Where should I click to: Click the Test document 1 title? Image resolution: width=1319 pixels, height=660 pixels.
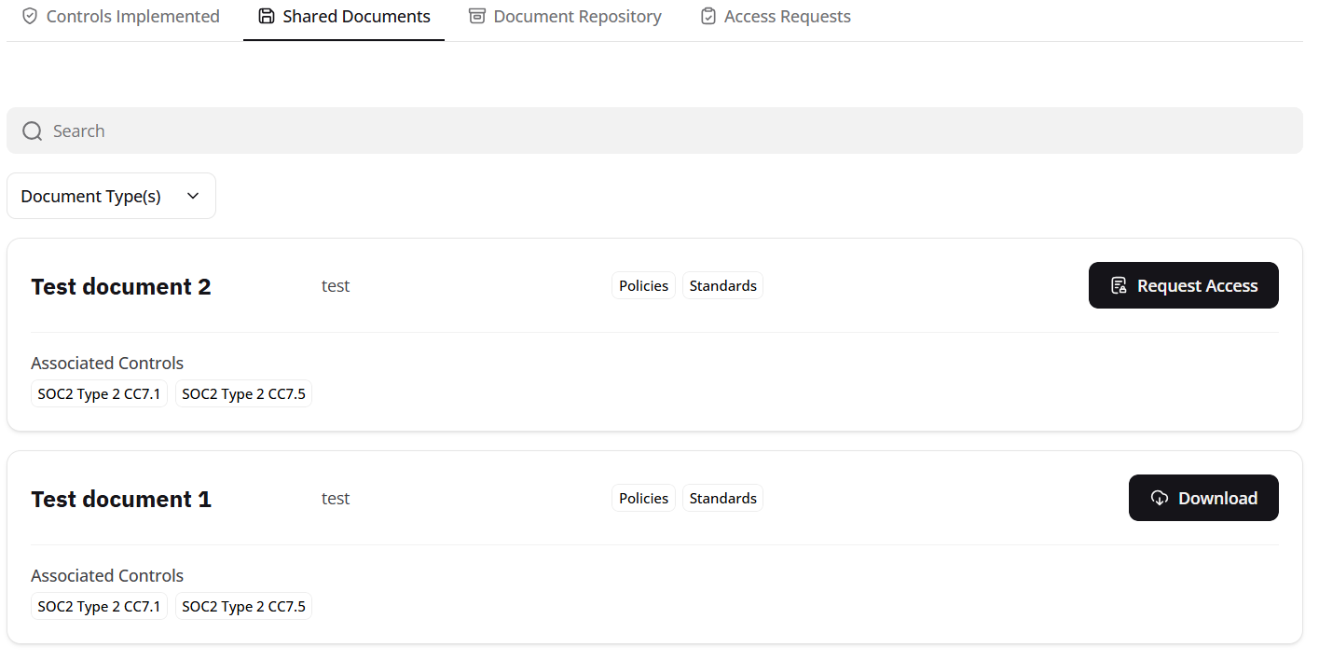[121, 500]
